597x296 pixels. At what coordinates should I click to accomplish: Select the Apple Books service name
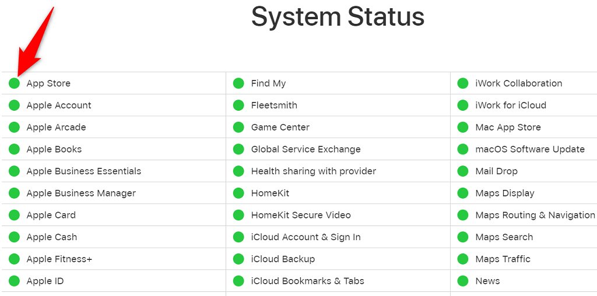coord(54,149)
